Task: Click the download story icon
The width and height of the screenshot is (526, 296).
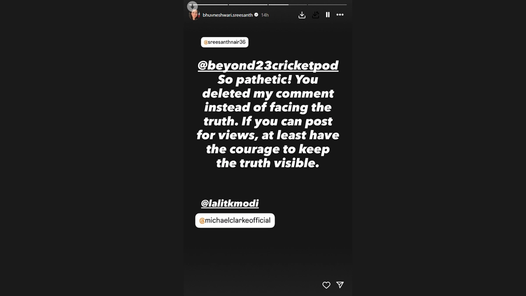Action: tap(302, 15)
